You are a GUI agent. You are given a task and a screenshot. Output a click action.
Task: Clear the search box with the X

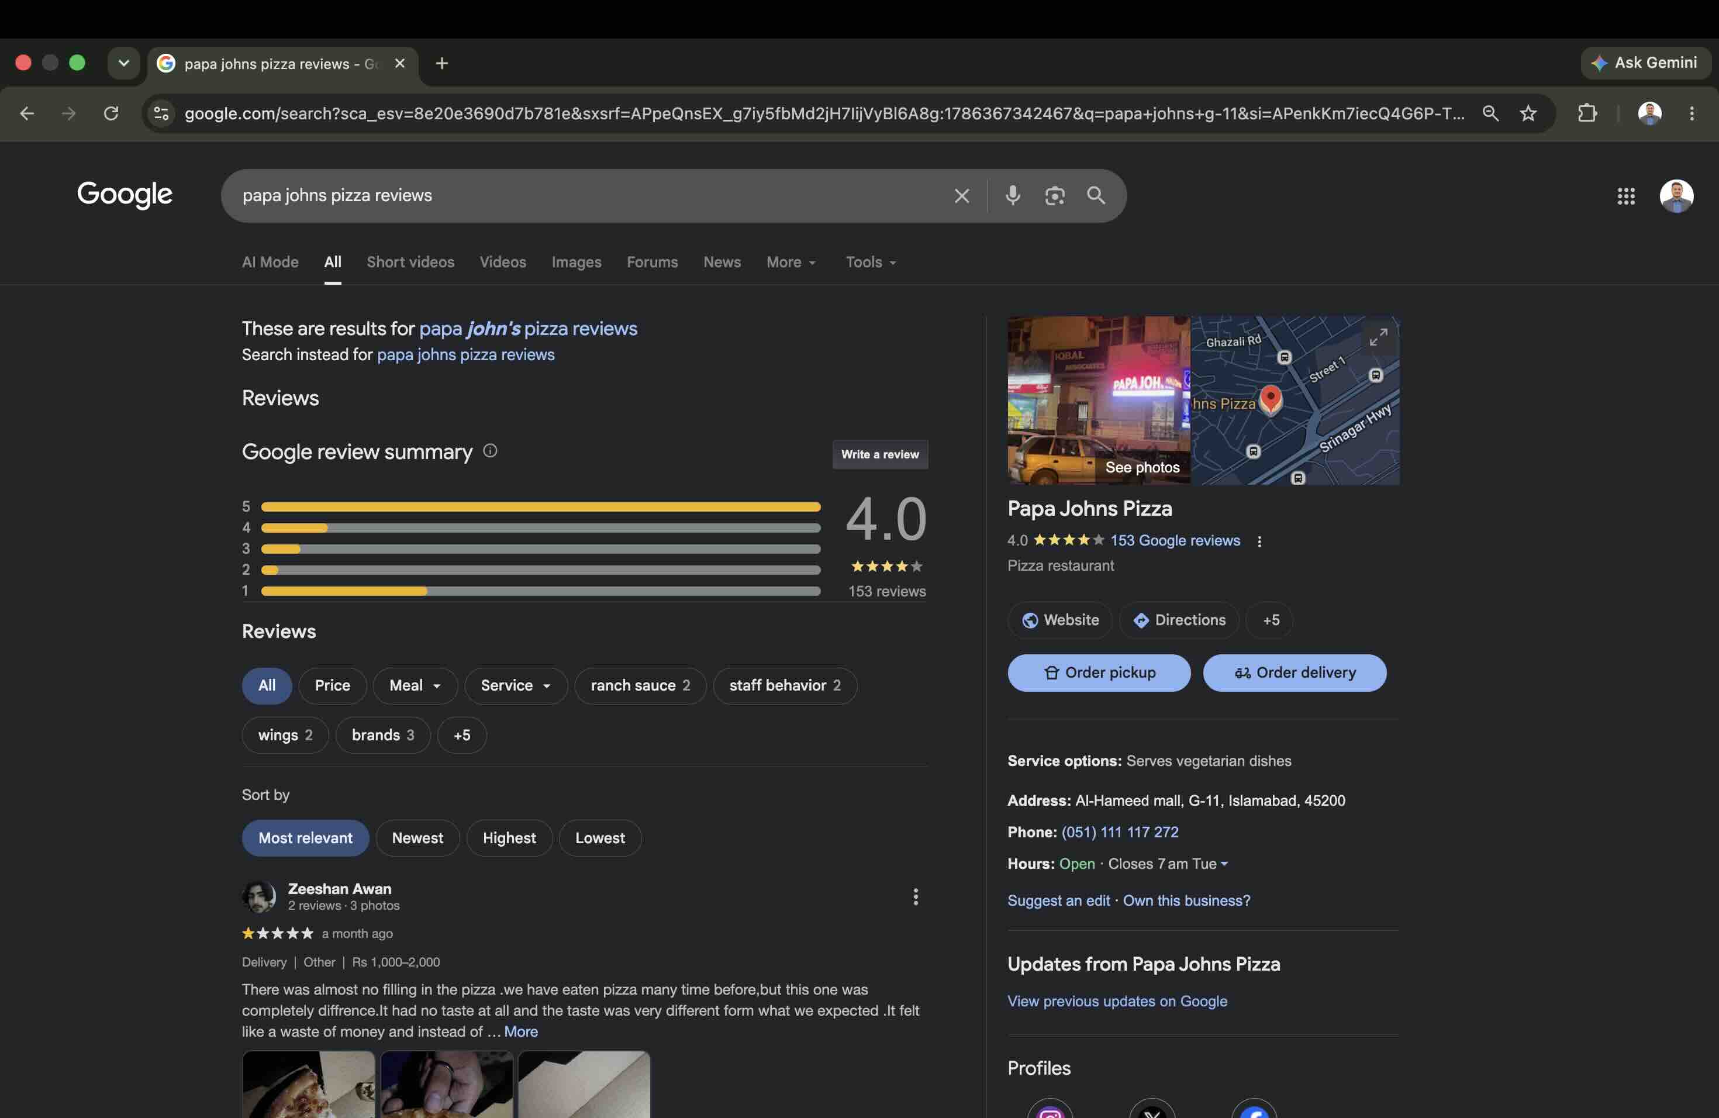[961, 196]
